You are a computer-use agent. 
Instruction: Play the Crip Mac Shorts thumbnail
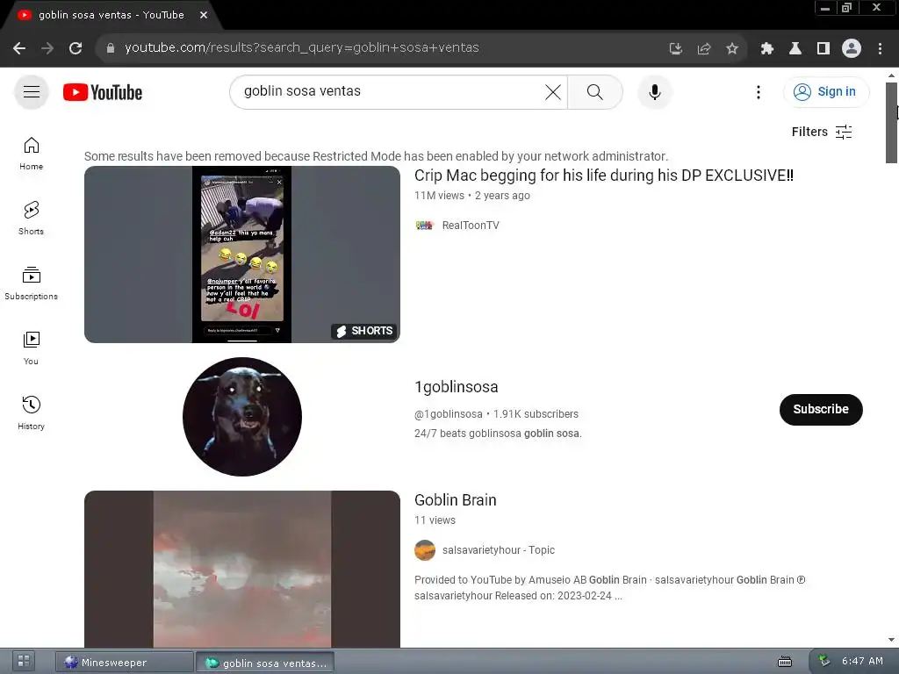point(242,255)
